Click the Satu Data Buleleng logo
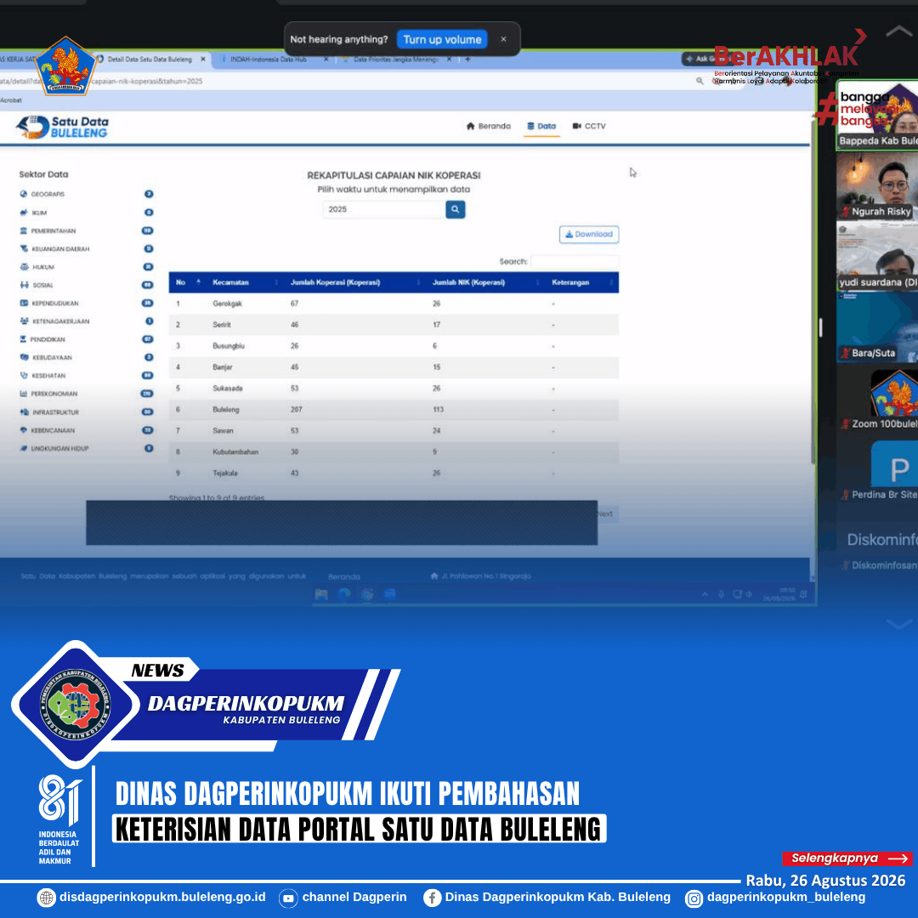 pos(63,127)
